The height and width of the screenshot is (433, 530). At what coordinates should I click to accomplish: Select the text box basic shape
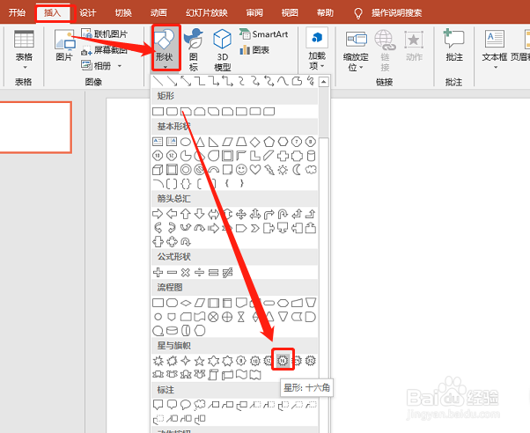[x=158, y=142]
